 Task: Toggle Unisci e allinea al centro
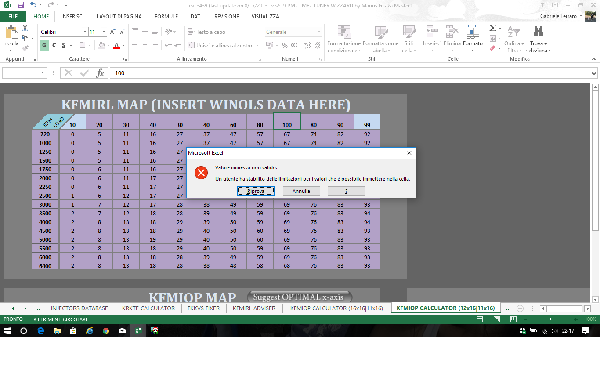(220, 45)
